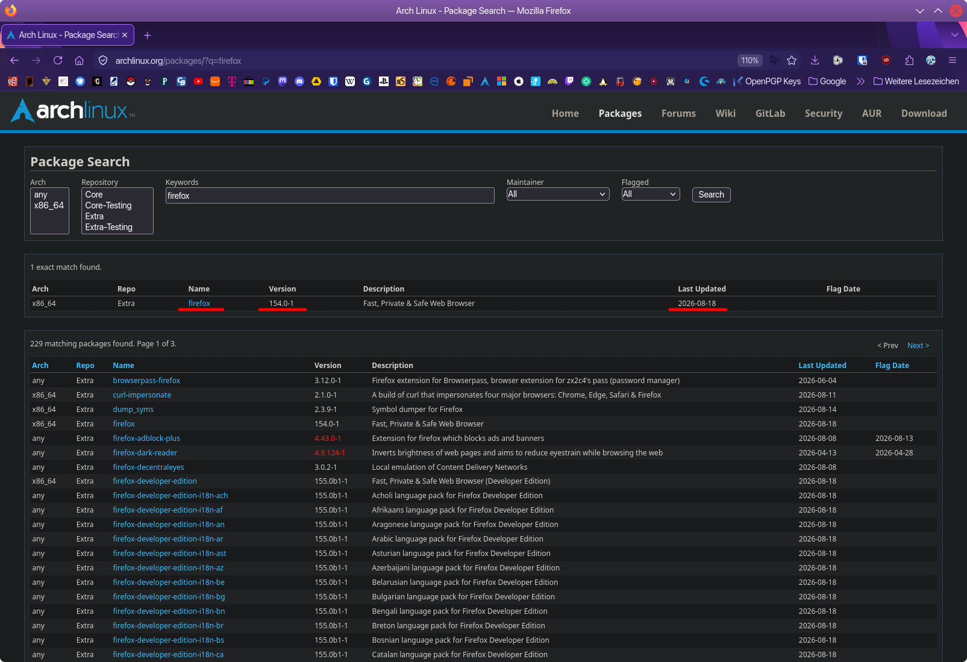The height and width of the screenshot is (662, 967).
Task: Open the firefox-dark-reader package link
Action: click(x=145, y=453)
